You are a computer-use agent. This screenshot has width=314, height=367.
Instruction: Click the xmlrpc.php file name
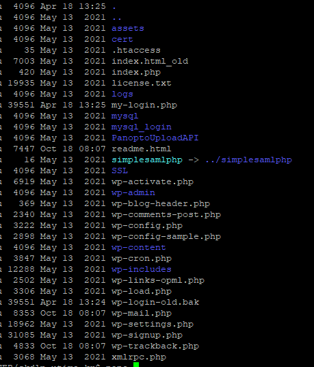(x=139, y=357)
